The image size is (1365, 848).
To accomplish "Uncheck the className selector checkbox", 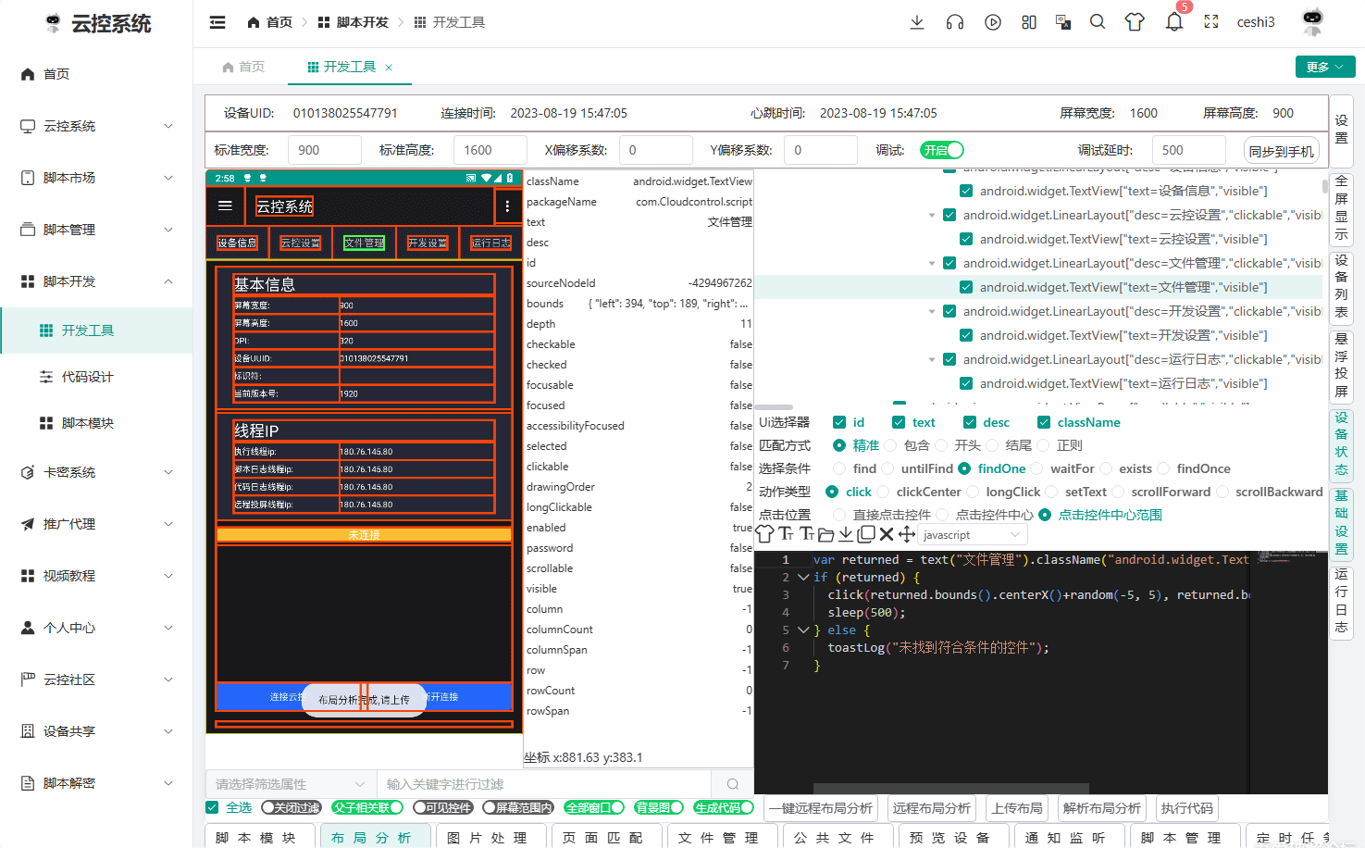I will point(1044,422).
